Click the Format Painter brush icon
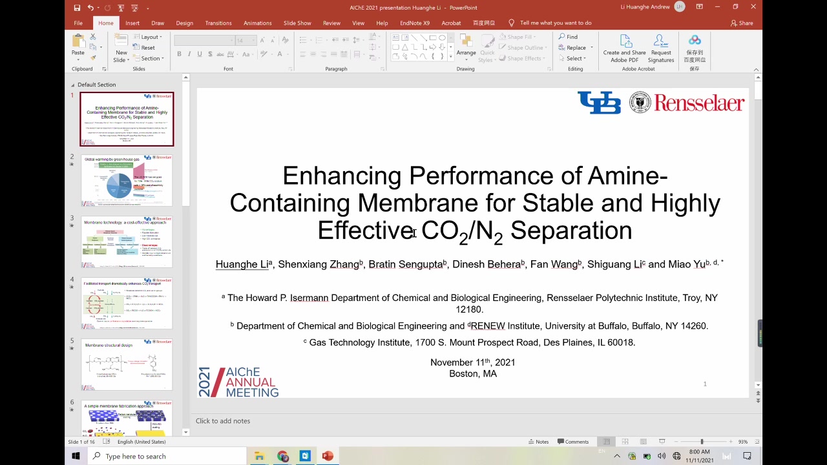827x465 pixels. pos(94,57)
